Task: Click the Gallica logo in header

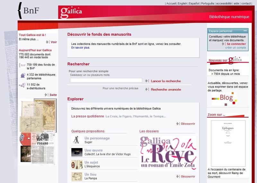Action: tap(71, 12)
